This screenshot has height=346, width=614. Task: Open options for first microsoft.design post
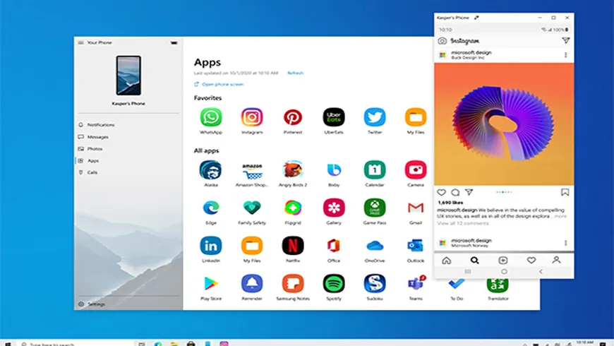[565, 55]
